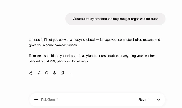This screenshot has height=108, width=182.
Task: Mark the response with thumbs down
Action: (x=39, y=73)
